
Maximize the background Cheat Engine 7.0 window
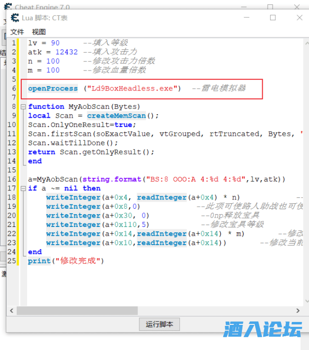270,7
